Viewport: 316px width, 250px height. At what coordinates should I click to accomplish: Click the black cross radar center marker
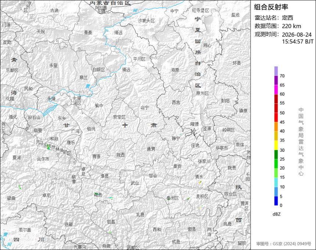(125, 125)
